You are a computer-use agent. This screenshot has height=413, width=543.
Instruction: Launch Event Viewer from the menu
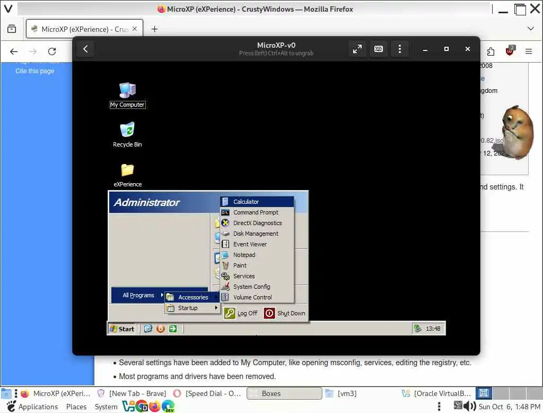click(x=257, y=244)
